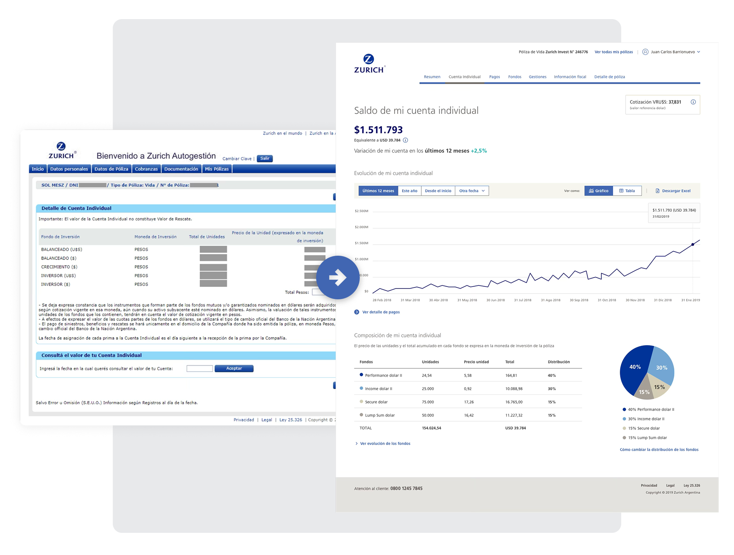The width and height of the screenshot is (734, 555).
Task: Click the Performance dolar II fund name in the table
Action: coord(383,375)
